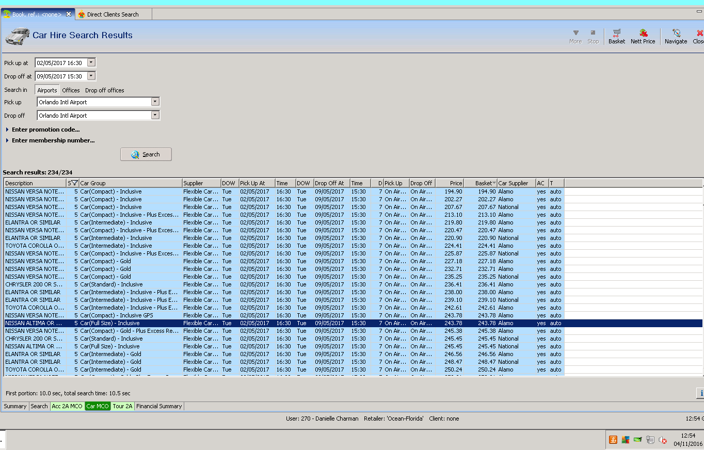Sort by Drop Off At column header

point(331,183)
